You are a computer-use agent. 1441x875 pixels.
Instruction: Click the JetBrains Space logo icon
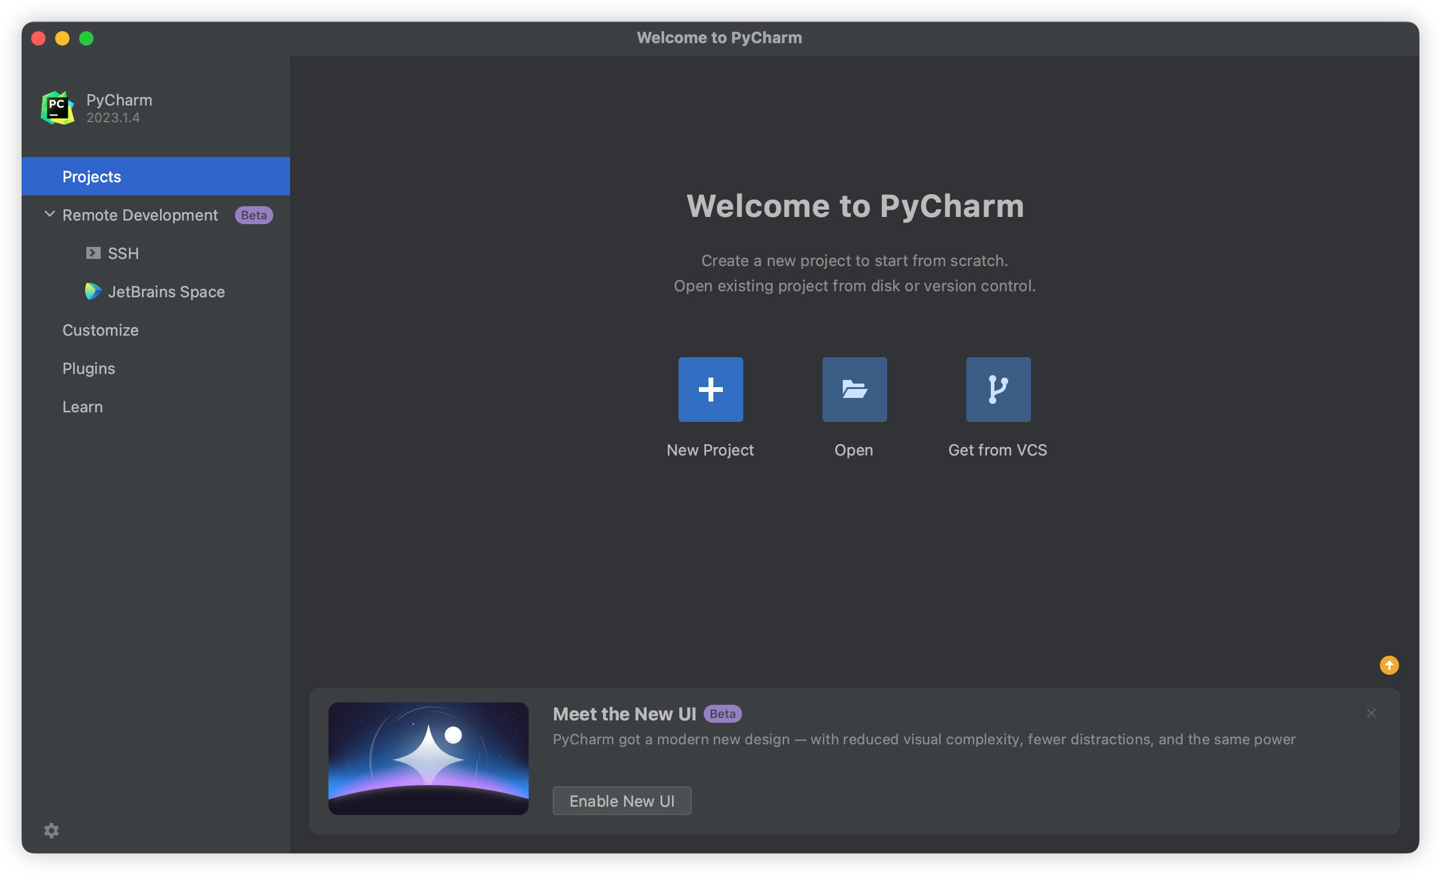93,291
